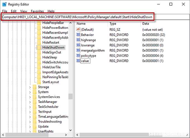
Task: Click the HideSleep folder icon
Action: click(39, 57)
